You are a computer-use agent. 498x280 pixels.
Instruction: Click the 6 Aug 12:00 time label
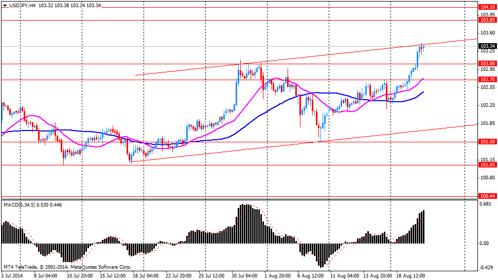tap(311, 276)
